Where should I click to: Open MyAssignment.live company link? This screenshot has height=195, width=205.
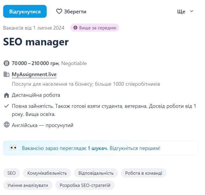34,74
